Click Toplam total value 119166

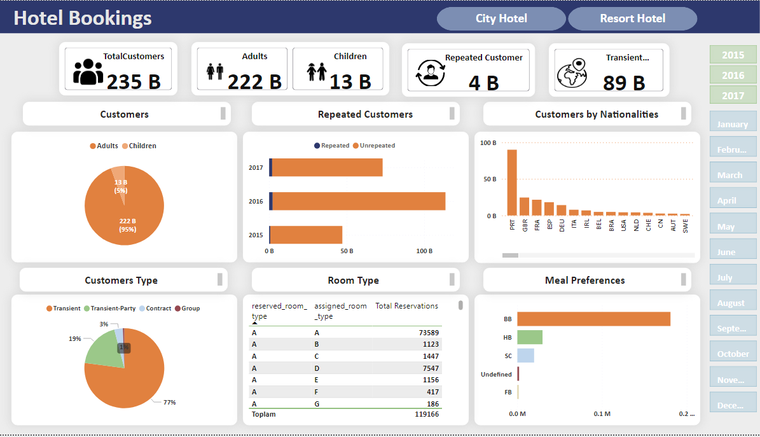(x=427, y=414)
